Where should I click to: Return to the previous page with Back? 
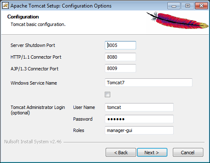(x=121, y=153)
